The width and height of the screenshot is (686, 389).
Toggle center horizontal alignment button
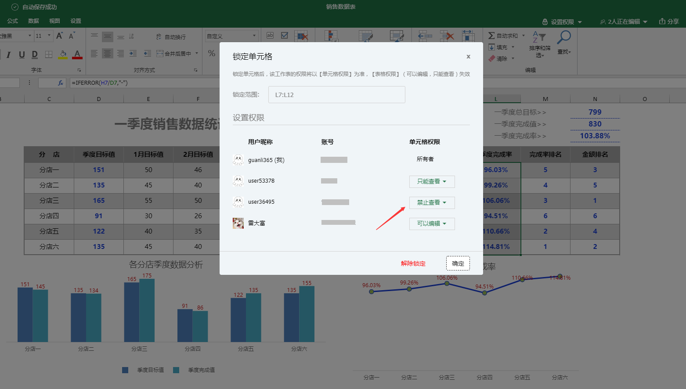[108, 54]
